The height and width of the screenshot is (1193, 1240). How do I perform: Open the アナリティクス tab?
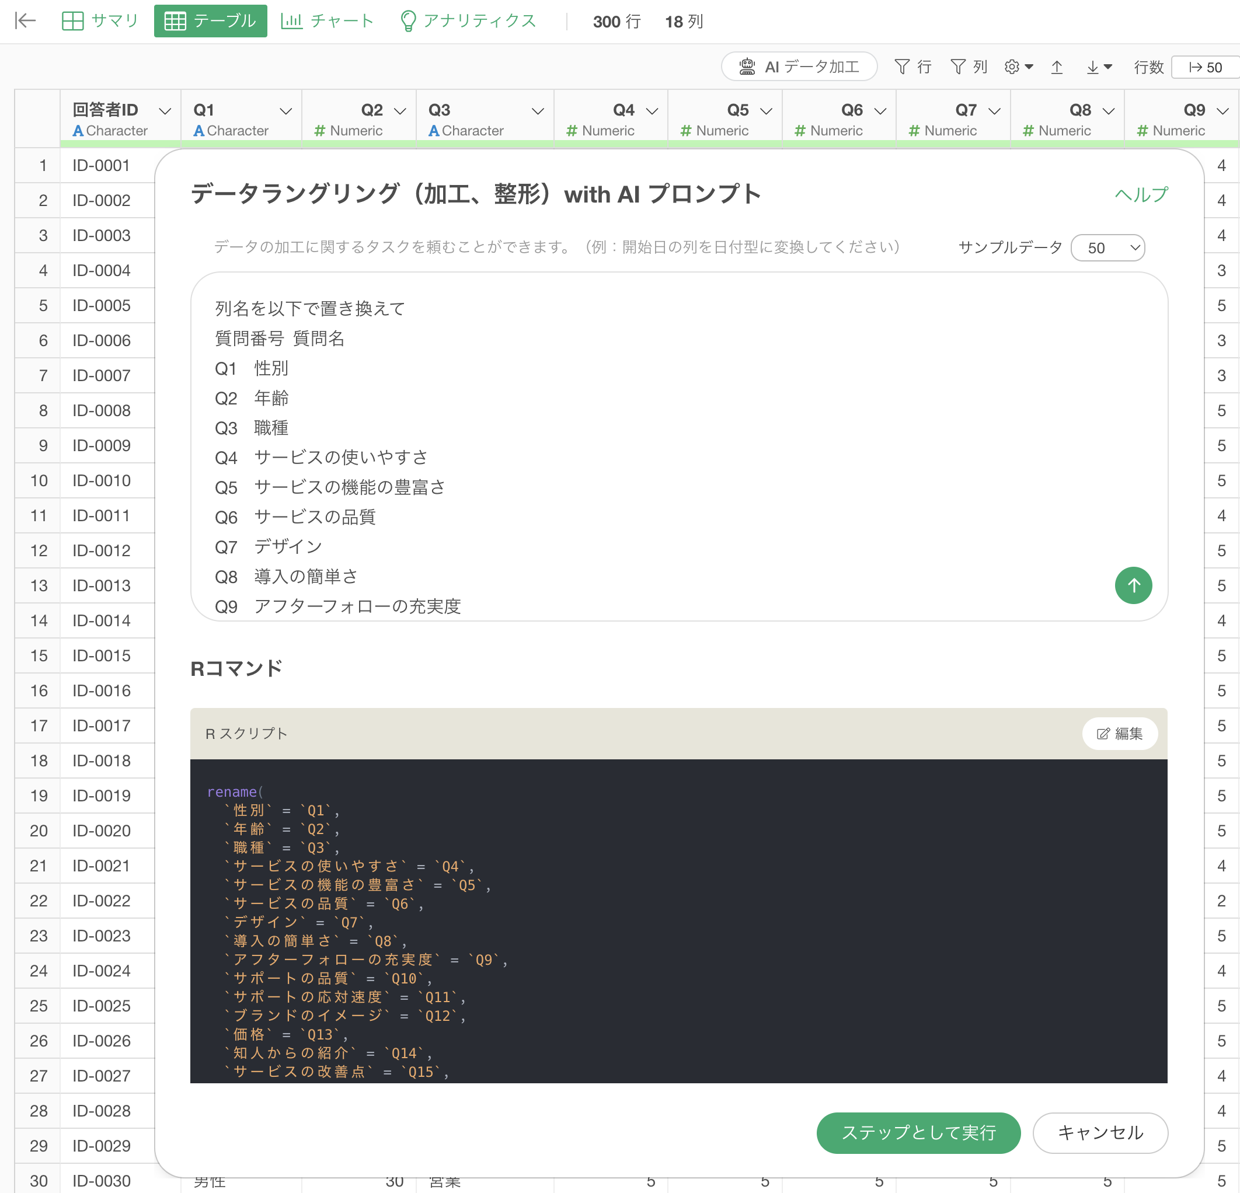point(468,21)
